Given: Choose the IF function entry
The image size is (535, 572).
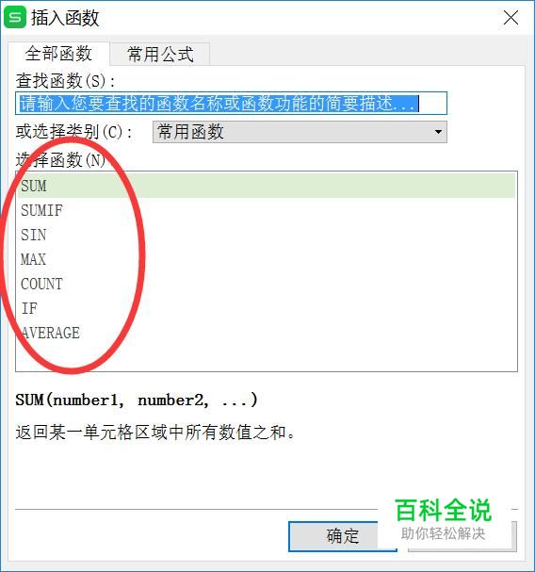Looking at the screenshot, I should click(267, 308).
